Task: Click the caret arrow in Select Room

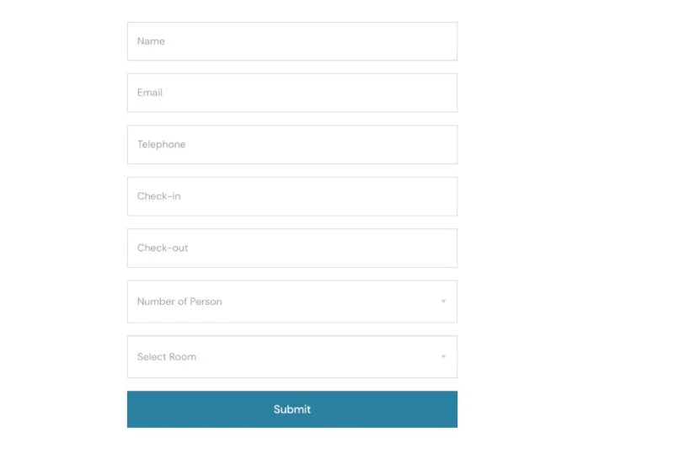Action: click(x=443, y=356)
